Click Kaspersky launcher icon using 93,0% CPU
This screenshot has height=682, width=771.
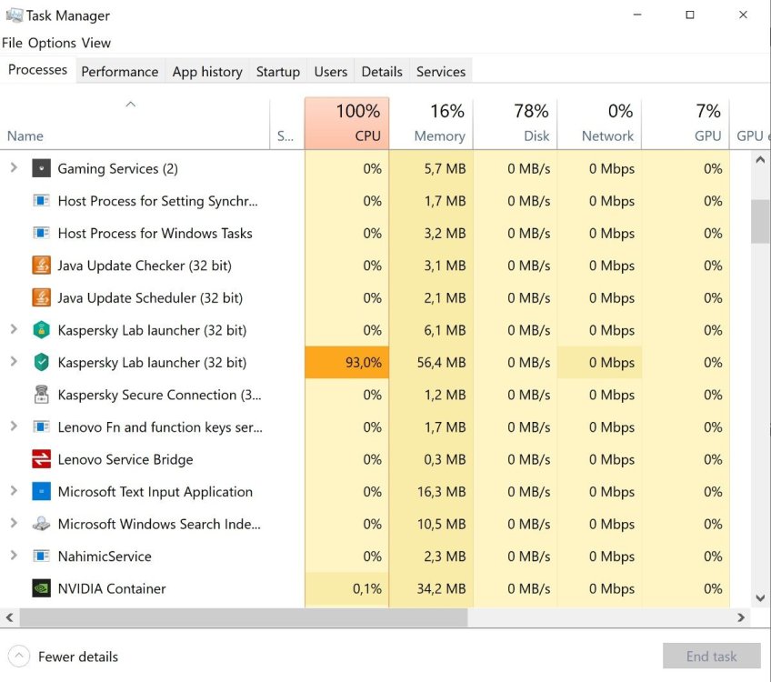click(41, 363)
